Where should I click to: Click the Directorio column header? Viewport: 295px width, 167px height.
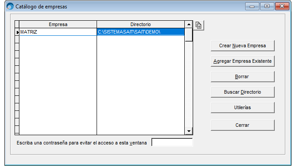[x=141, y=24]
